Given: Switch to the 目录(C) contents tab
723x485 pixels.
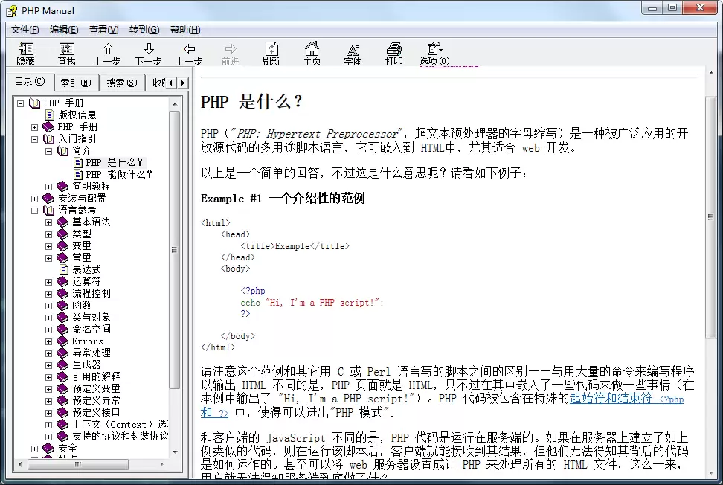Looking at the screenshot, I should pos(30,82).
